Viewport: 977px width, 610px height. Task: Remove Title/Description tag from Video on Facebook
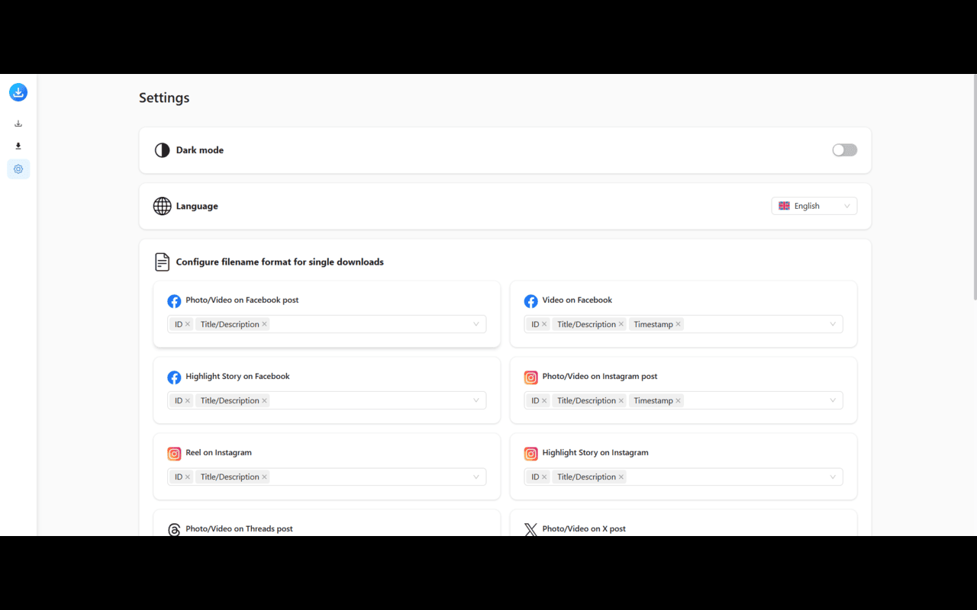click(x=621, y=324)
